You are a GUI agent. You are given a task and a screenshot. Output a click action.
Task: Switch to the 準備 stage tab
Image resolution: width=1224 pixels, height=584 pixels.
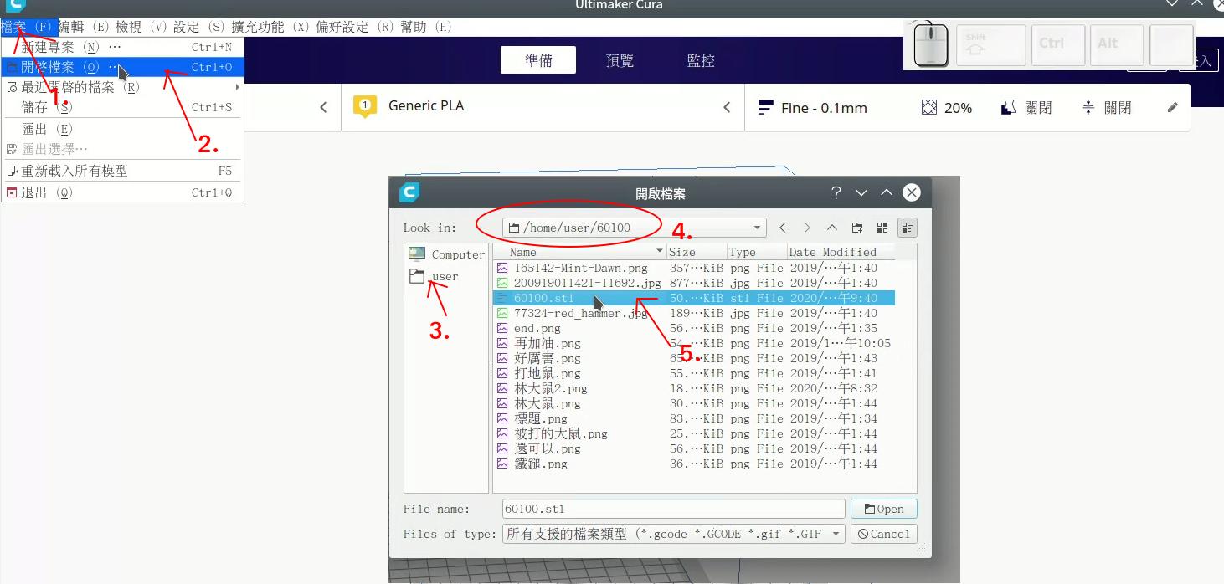tap(538, 60)
